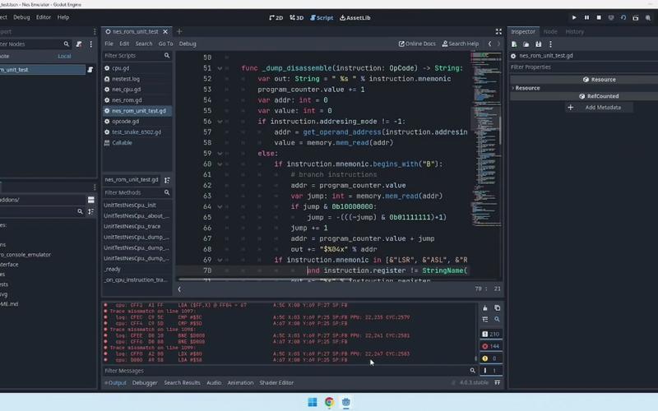Screen dimensions: 658x411
Task: Click the Add Metadata button
Action: pos(599,108)
